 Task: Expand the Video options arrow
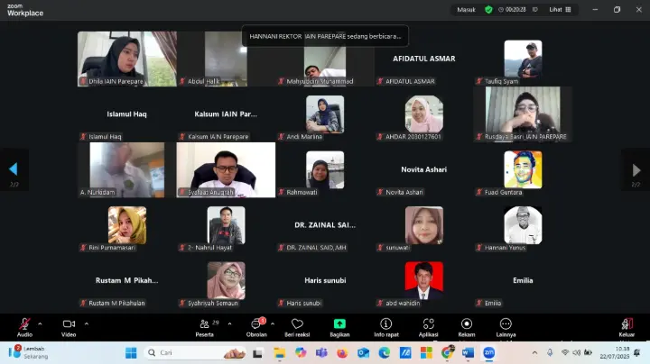[x=87, y=322]
